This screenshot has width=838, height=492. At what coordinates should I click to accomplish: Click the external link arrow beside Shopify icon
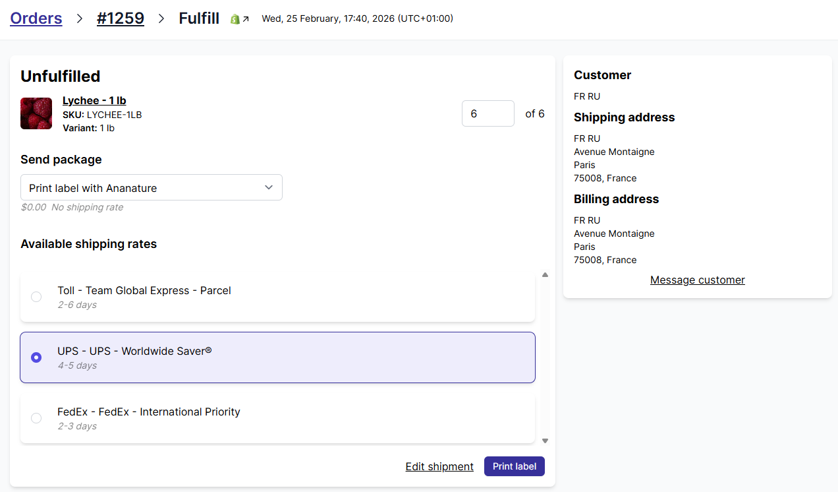[x=246, y=19]
